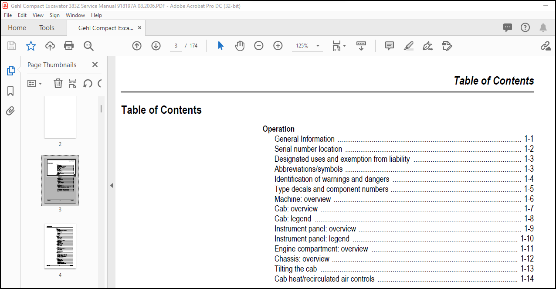556x289 pixels.
Task: Print the document using the printer icon
Action: click(x=69, y=46)
